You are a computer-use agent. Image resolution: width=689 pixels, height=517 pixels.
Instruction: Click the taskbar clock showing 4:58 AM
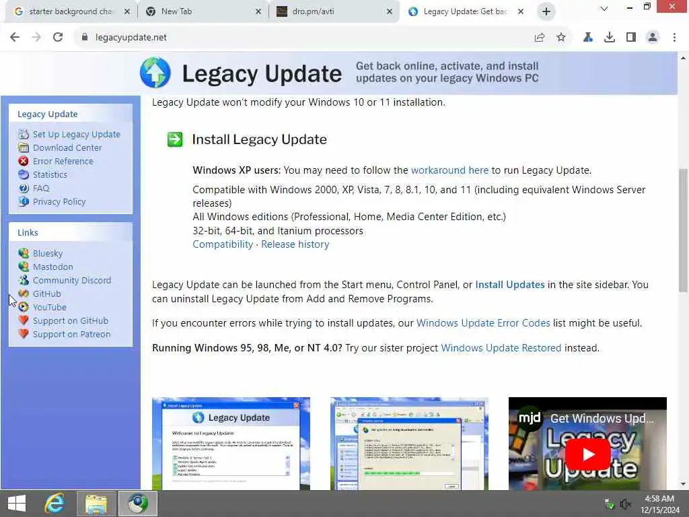[x=659, y=504]
